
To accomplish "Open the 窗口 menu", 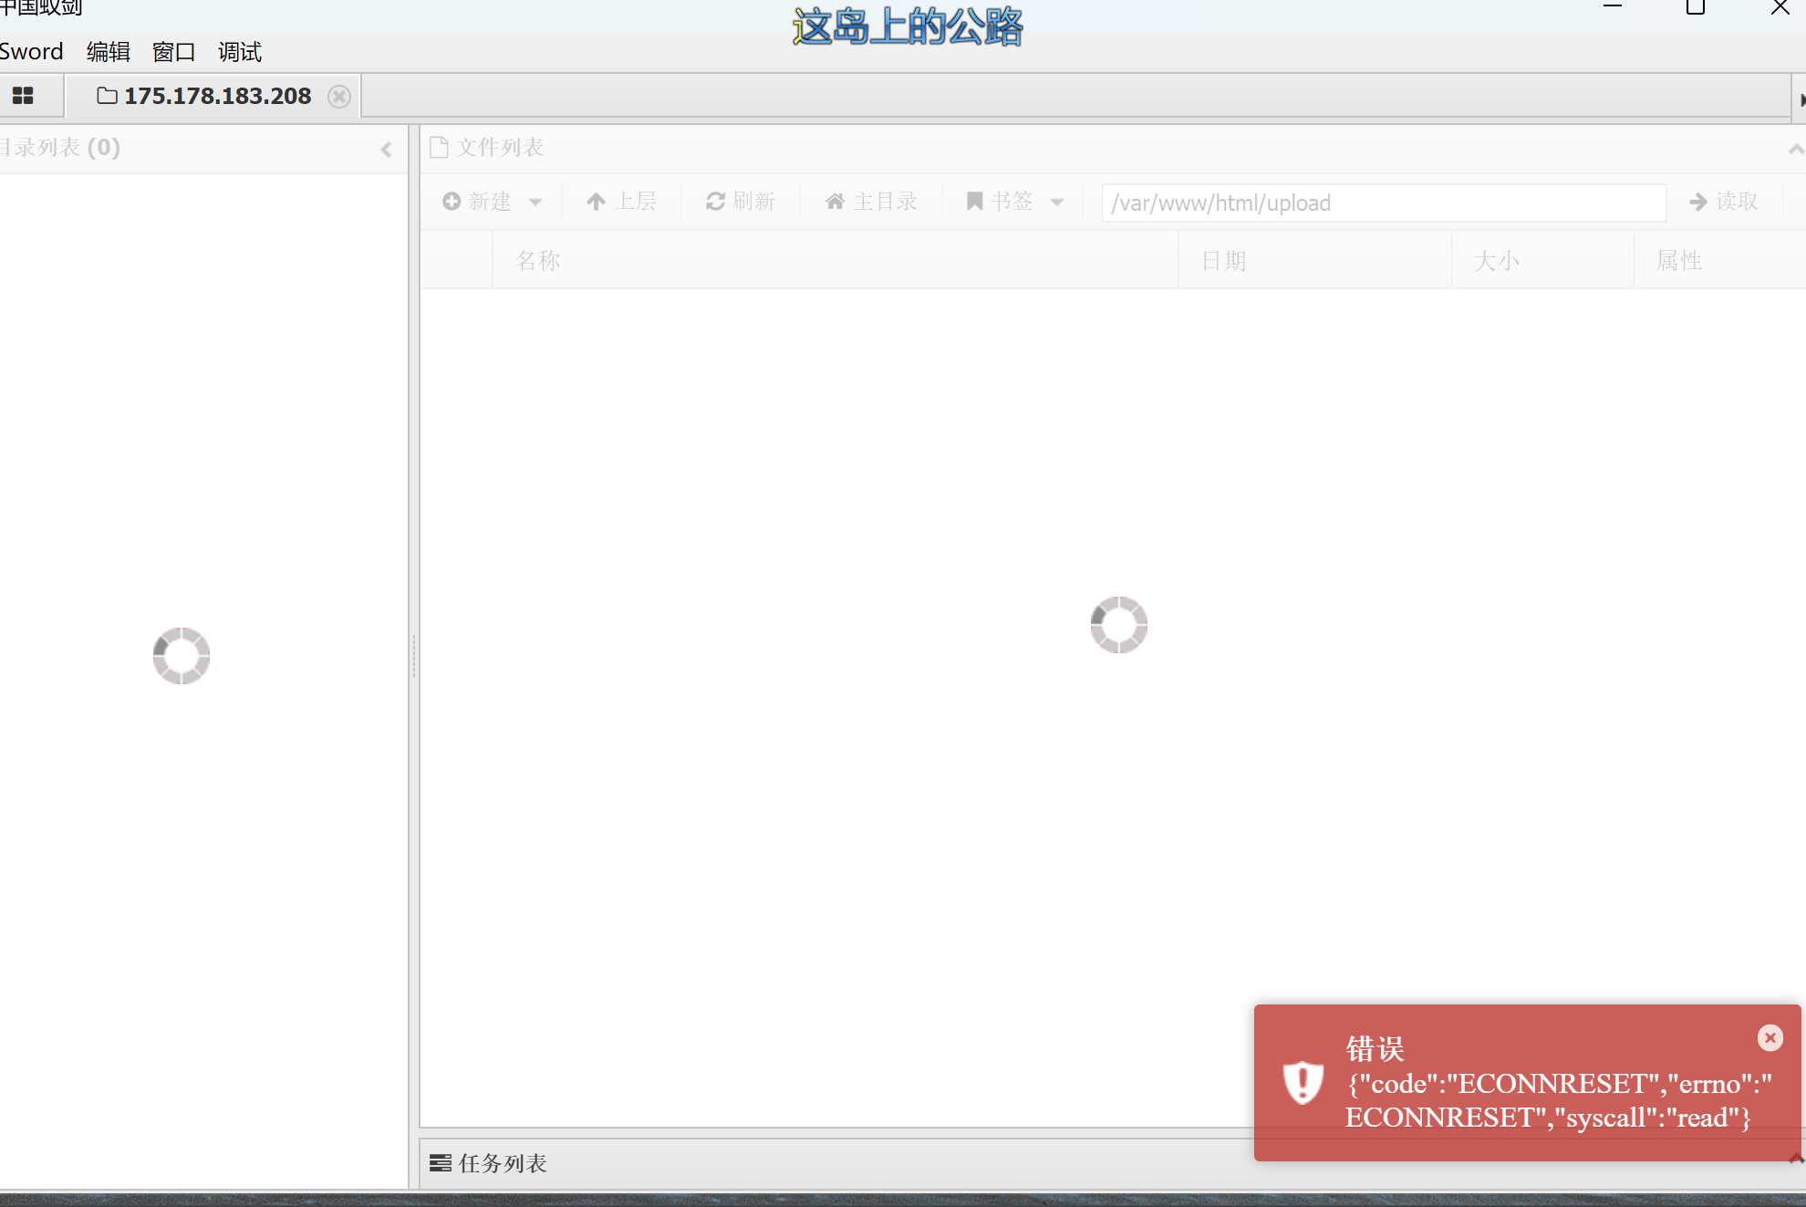I will pos(174,52).
